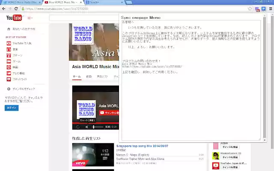Click the plus icon beside チャンネルをチェック
The image size is (274, 171).
(9, 89)
